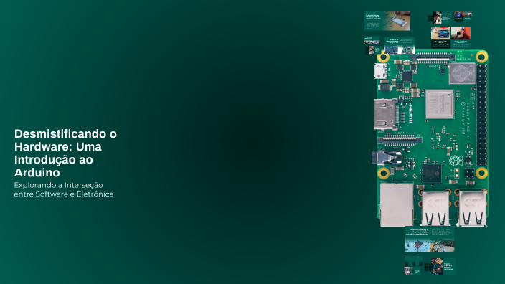Open the slide thumbnail with the orange wall photo
This screenshot has width=505, height=284.
pyautogui.click(x=461, y=37)
